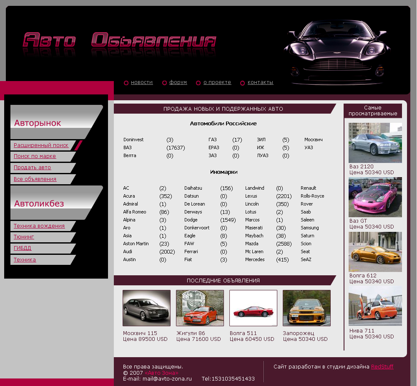Select the Mazda brand
This screenshot has height=386, width=417.
point(251,244)
